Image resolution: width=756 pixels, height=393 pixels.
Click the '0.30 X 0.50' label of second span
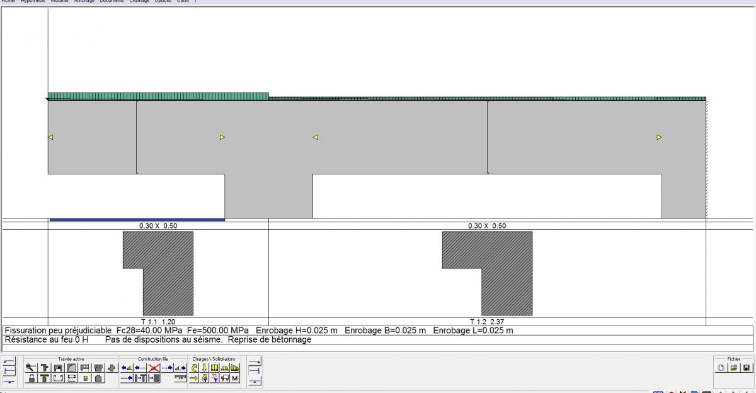click(x=487, y=225)
